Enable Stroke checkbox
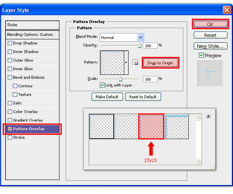The width and height of the screenshot is (233, 194). click(10, 138)
